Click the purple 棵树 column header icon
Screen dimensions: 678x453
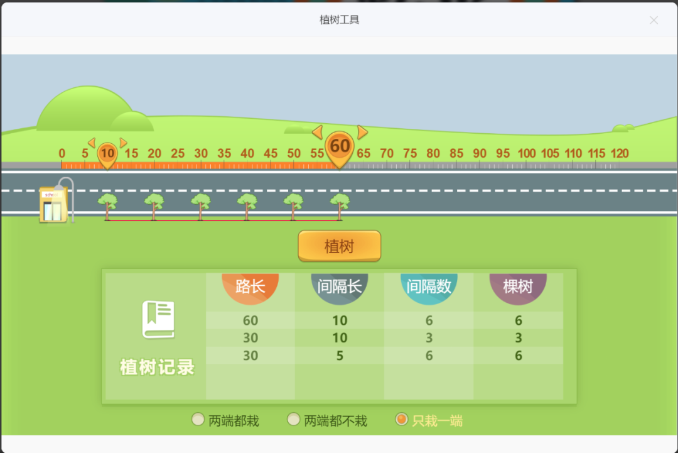coord(518,289)
